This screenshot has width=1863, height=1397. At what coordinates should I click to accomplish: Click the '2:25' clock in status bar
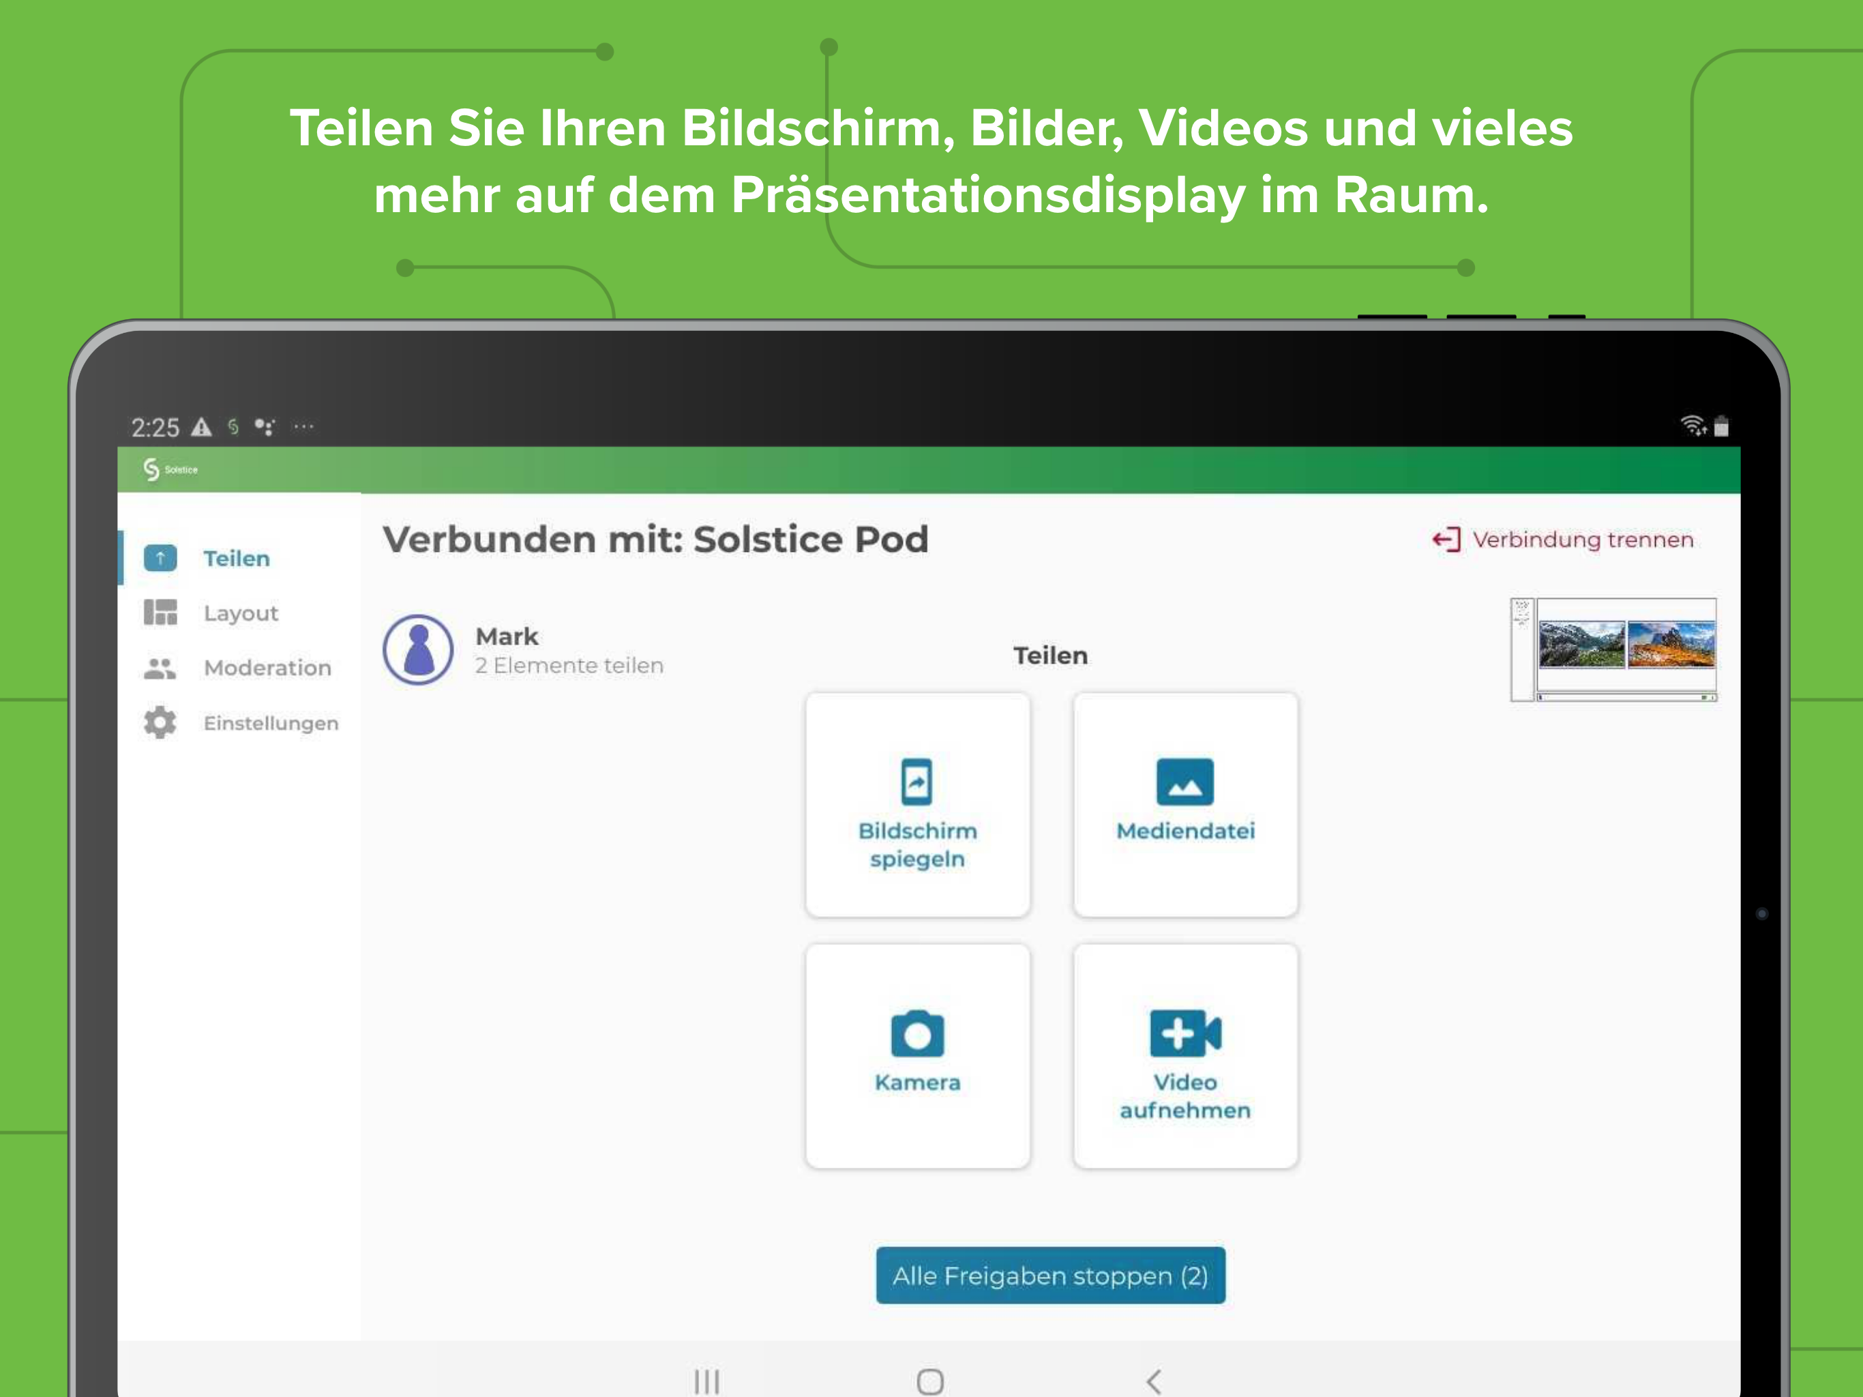click(x=155, y=427)
